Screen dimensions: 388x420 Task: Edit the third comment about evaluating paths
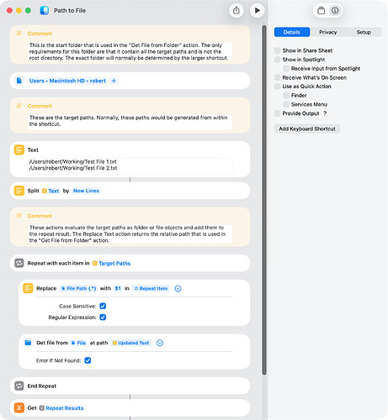tap(130, 234)
